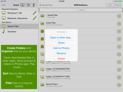Edit Macbook_Mavericks with the pencil icon
This screenshot has height=92, width=123.
tap(35, 18)
